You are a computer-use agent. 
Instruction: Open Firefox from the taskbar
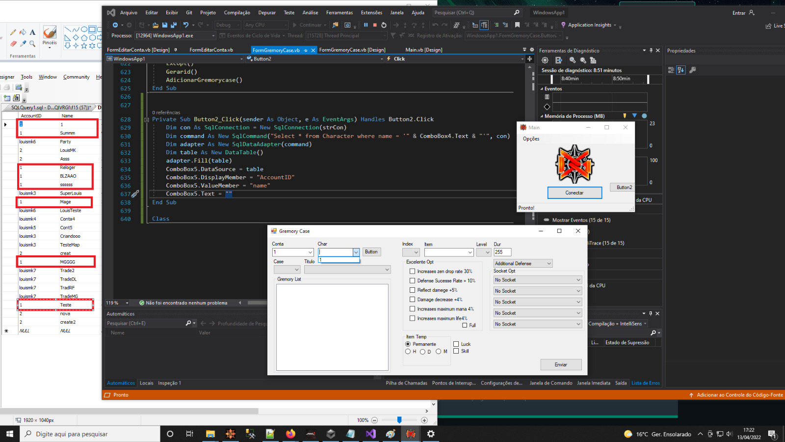pyautogui.click(x=290, y=434)
